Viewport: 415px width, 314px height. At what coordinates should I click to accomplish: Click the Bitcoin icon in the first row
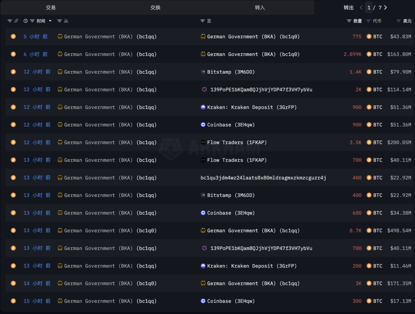(x=13, y=37)
